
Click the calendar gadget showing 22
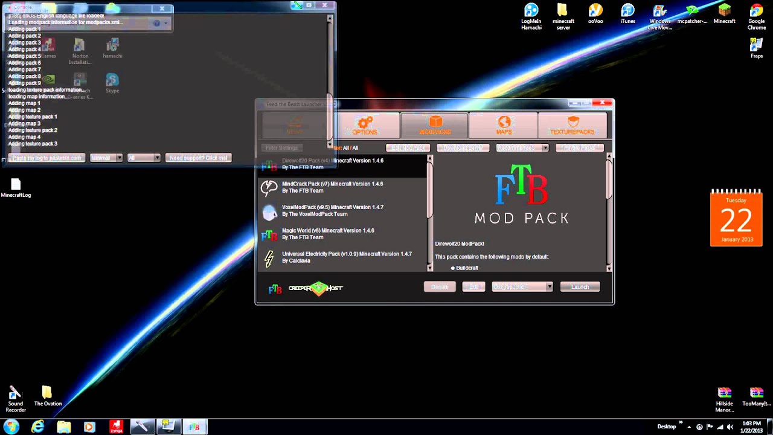click(x=736, y=217)
